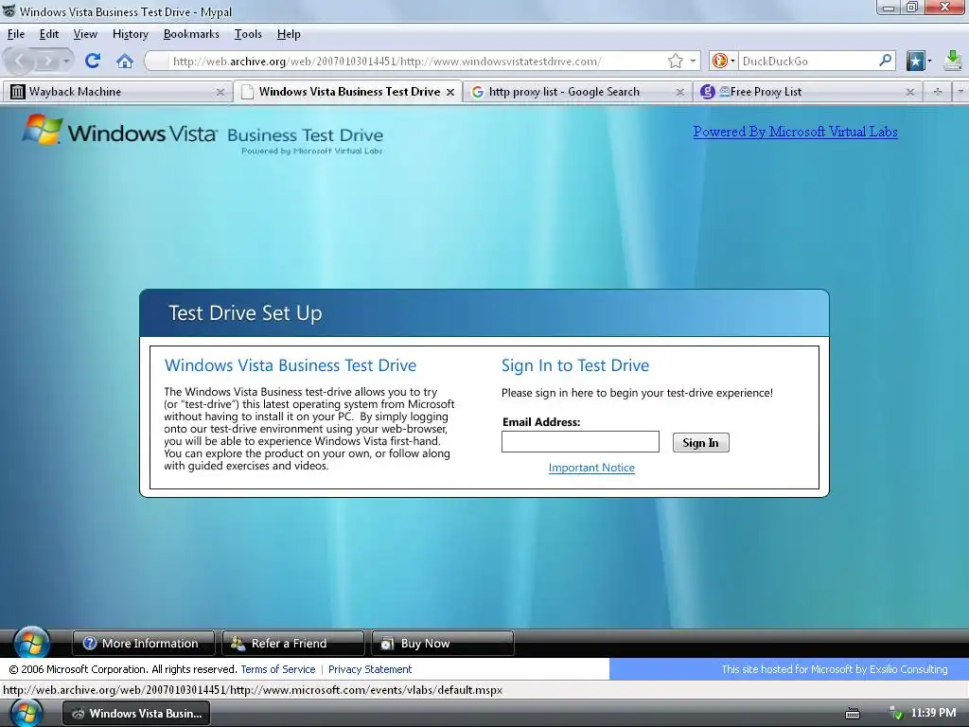969x727 pixels.
Task: Switch to the Free Proxy List tab
Action: (x=806, y=92)
